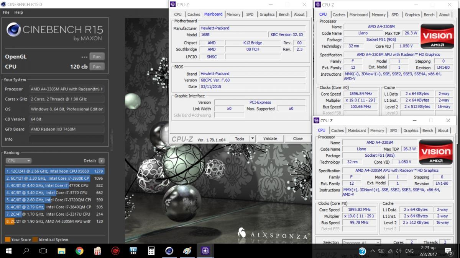Open About tab in Mainboard CPU-Z window
This screenshot has height=258, width=460.
(299, 15)
